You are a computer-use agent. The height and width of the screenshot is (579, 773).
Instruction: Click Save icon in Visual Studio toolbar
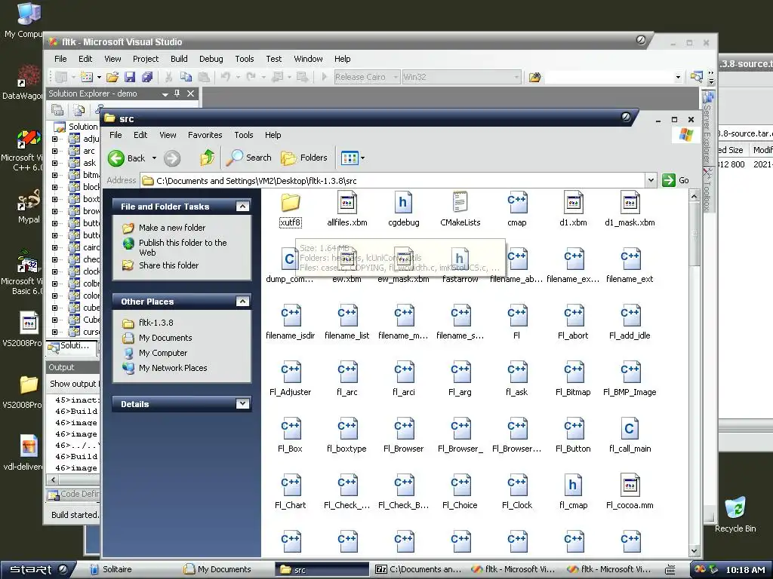(130, 77)
